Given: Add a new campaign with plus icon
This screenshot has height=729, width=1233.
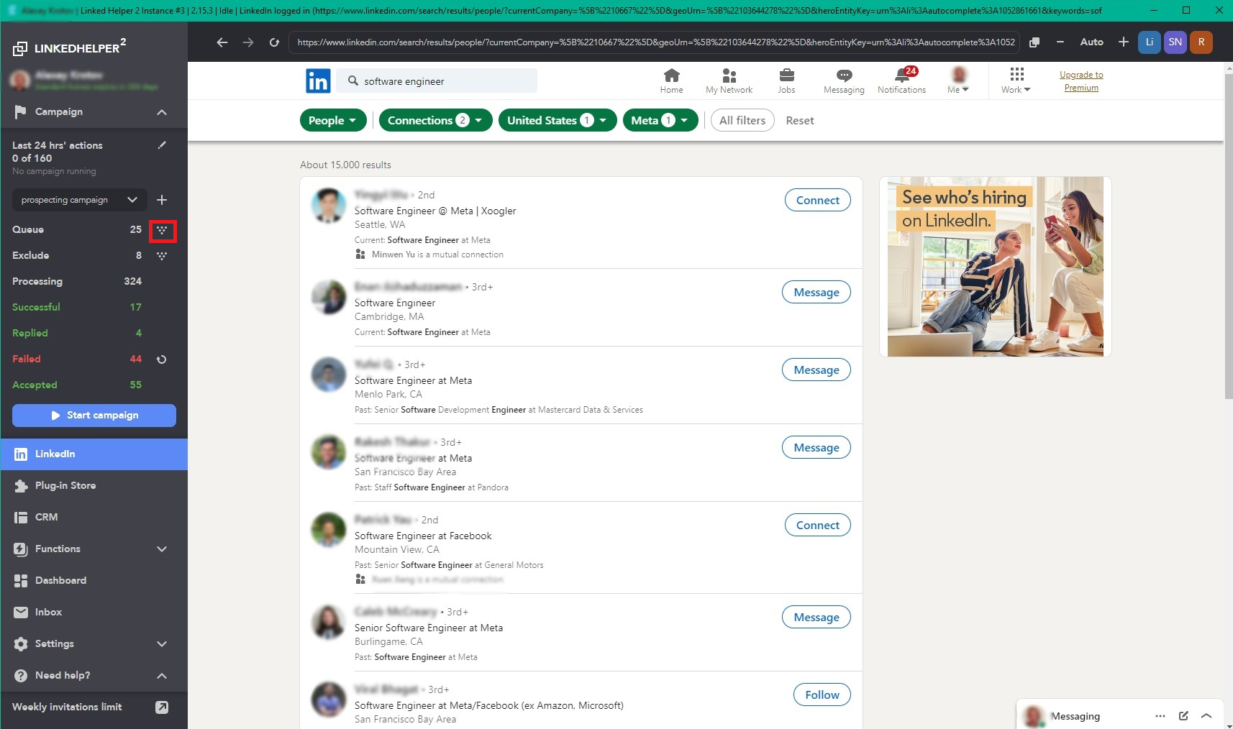Looking at the screenshot, I should 162,200.
